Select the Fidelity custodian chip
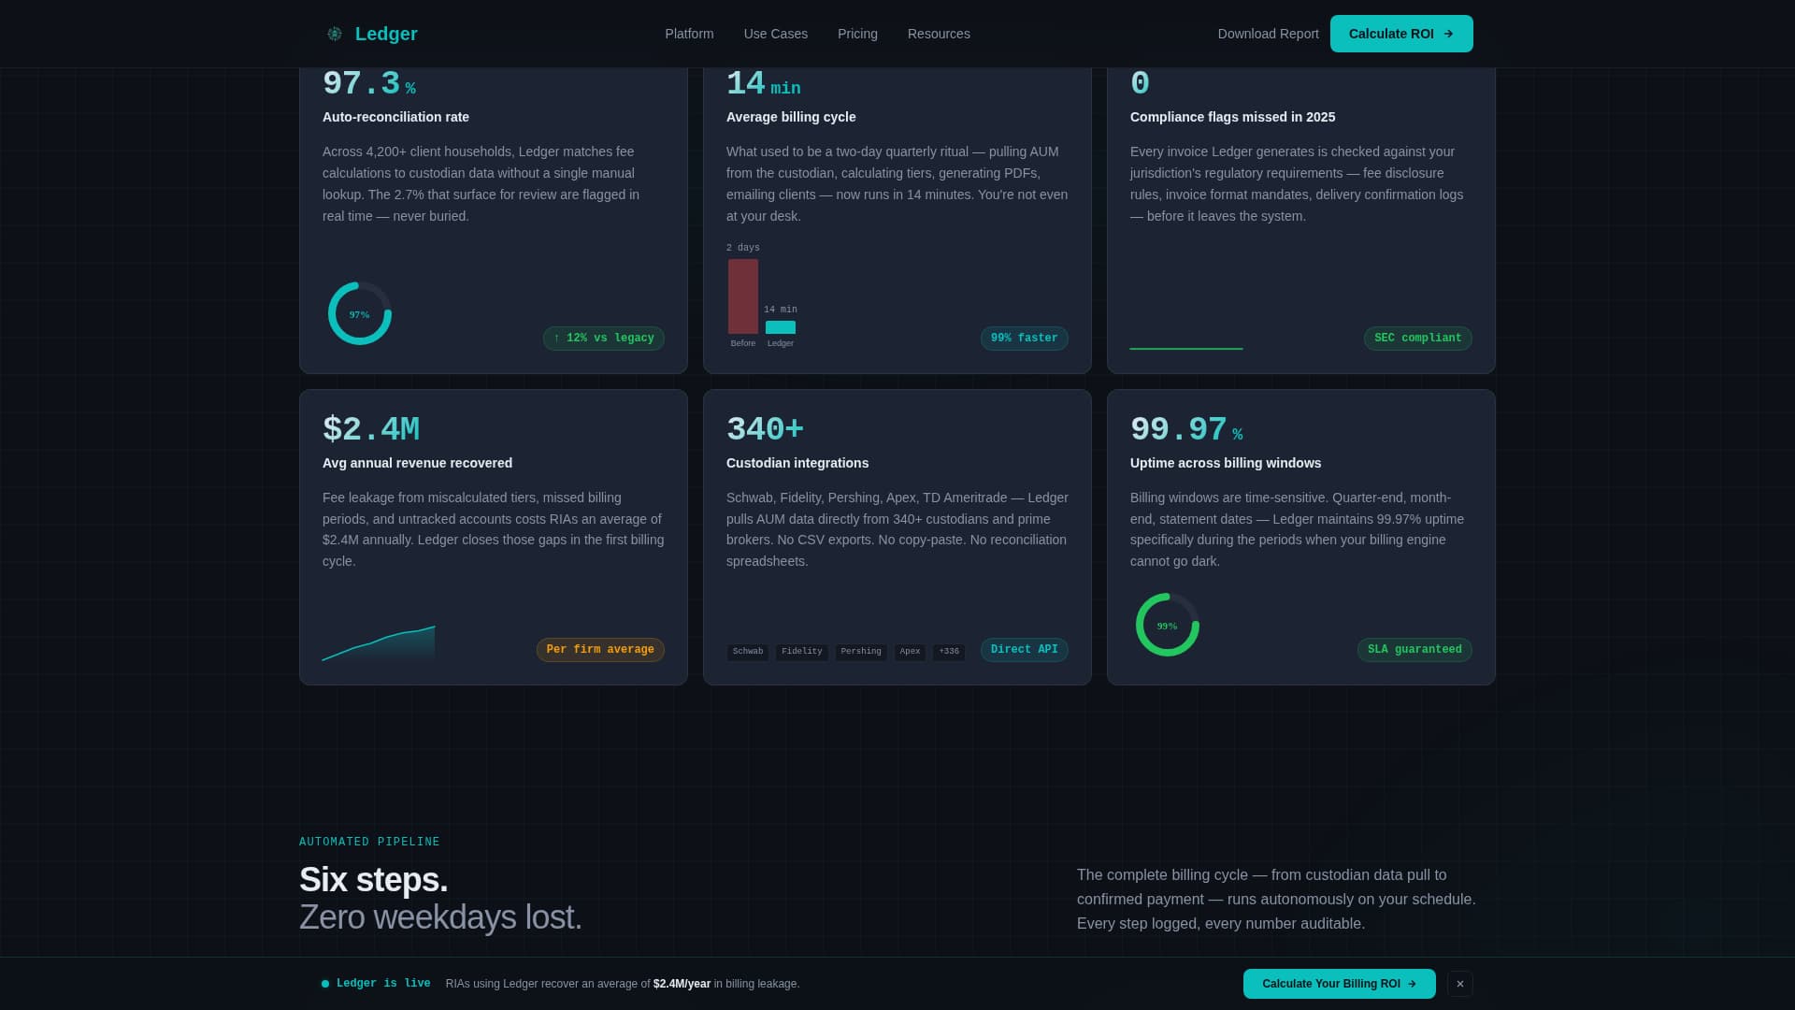This screenshot has width=1795, height=1010. point(801,652)
